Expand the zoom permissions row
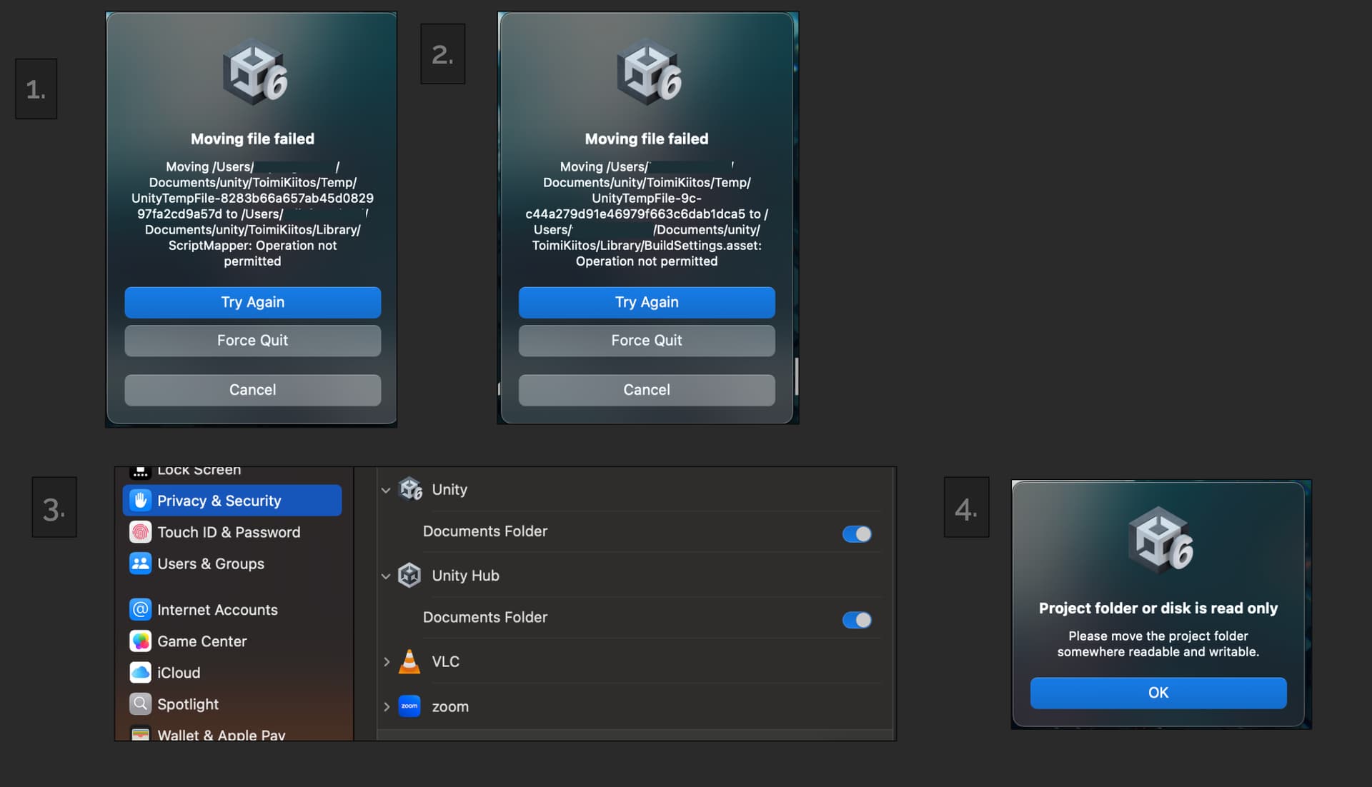The width and height of the screenshot is (1372, 787). pos(387,707)
